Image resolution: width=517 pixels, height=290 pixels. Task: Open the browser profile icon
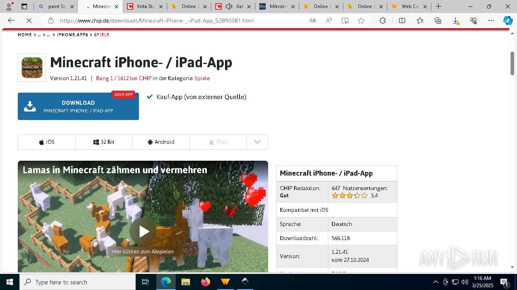(x=8, y=6)
